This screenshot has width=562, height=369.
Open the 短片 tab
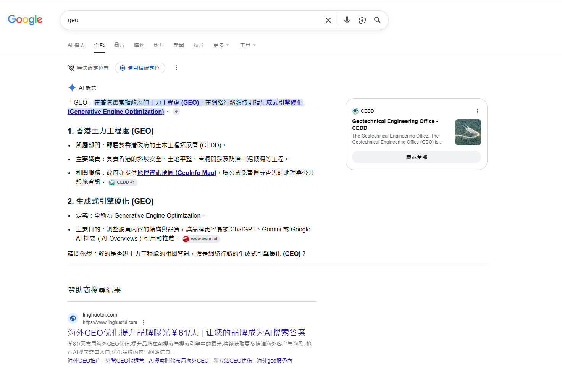pyautogui.click(x=199, y=45)
